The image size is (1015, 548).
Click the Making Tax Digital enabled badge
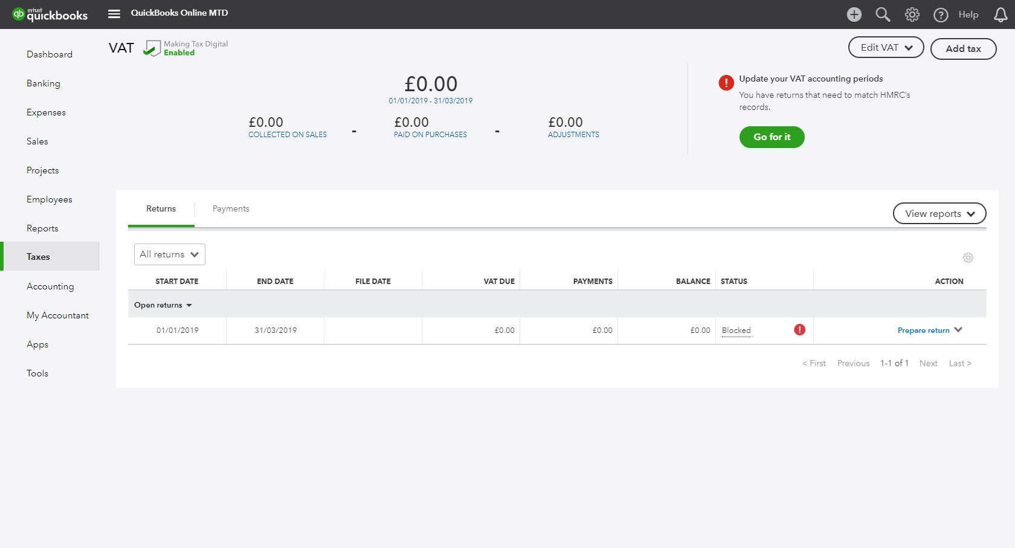point(185,48)
